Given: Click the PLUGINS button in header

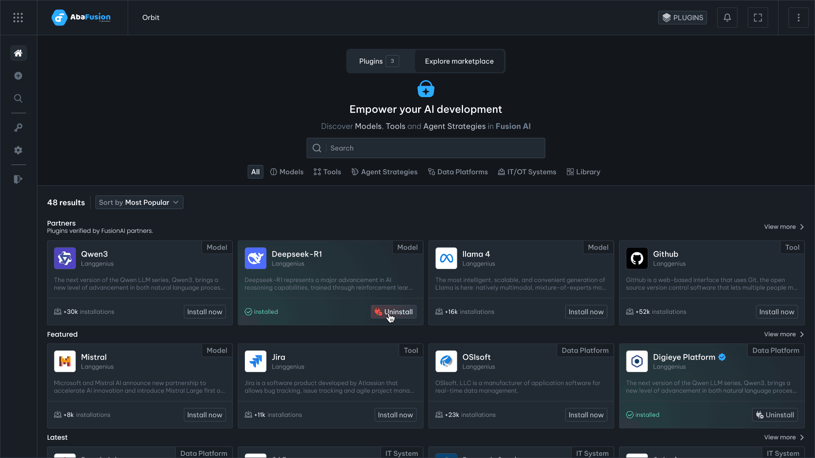Looking at the screenshot, I should 682,17.
